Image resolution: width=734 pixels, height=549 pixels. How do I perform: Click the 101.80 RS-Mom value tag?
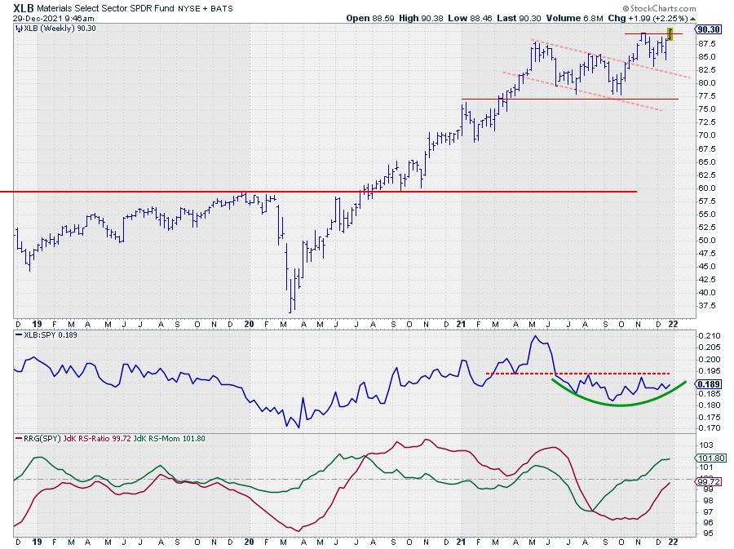(706, 458)
